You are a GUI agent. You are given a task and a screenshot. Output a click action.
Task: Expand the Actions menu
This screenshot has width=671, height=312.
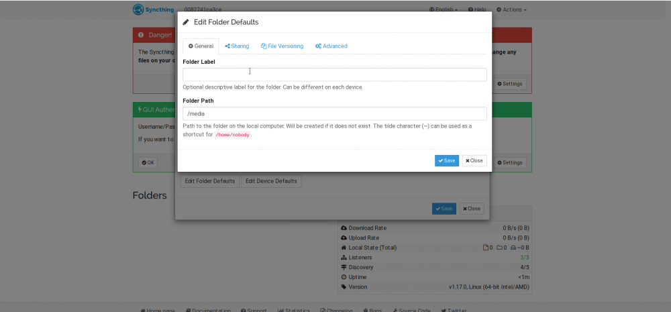coord(511,9)
